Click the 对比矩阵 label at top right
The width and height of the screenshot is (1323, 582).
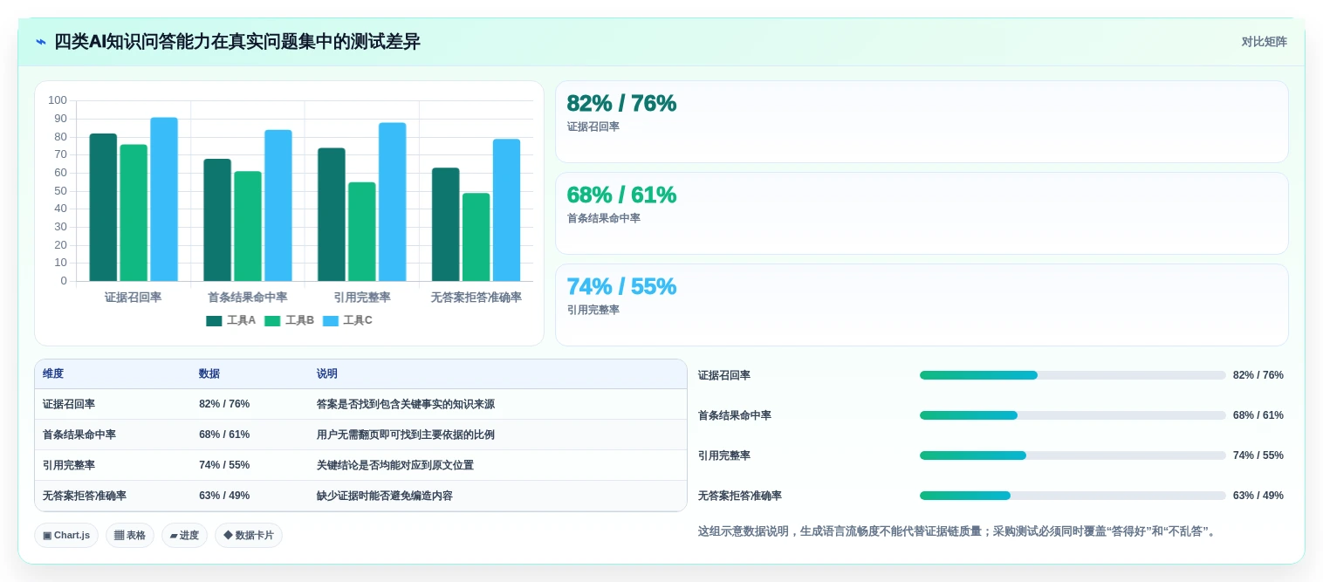[x=1264, y=42]
